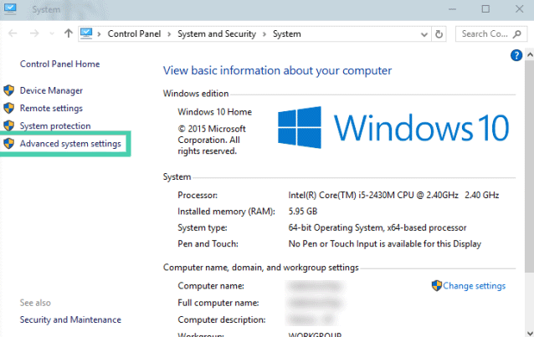Open the address bar history dropdown
Viewport: 534px width, 337px height.
[x=424, y=34]
